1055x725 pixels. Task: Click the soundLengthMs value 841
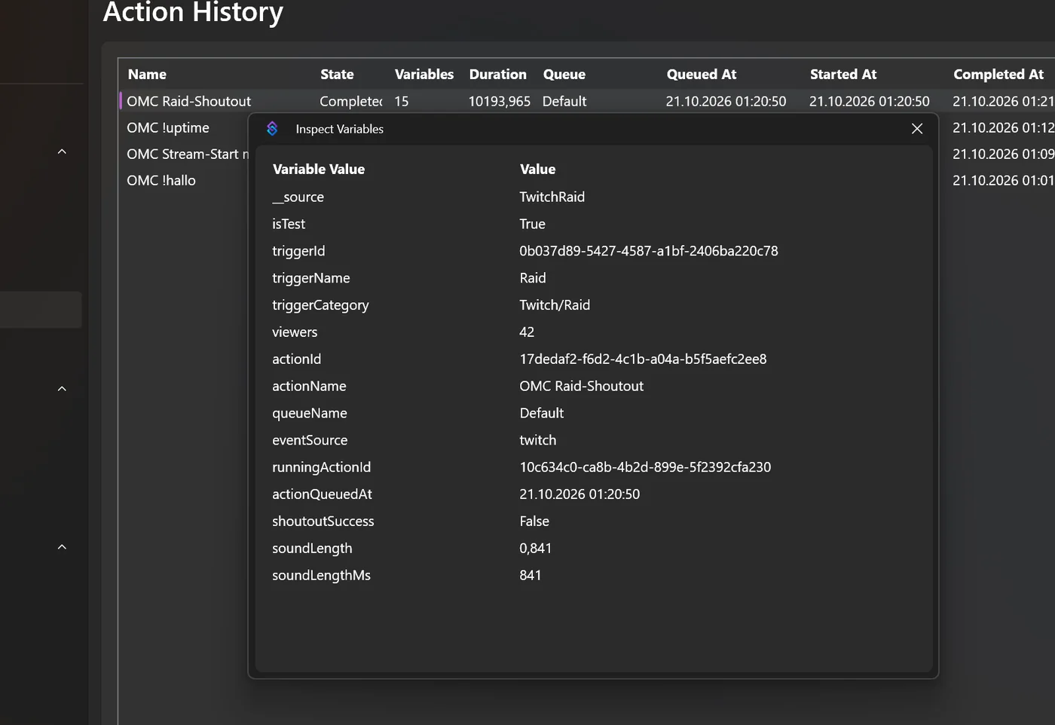pyautogui.click(x=531, y=575)
